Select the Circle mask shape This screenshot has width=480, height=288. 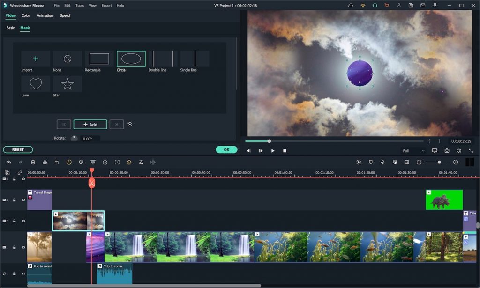(x=130, y=59)
